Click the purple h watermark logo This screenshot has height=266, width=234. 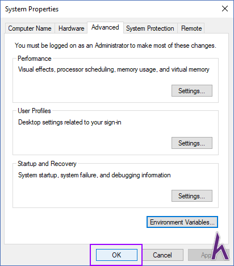(x=220, y=246)
